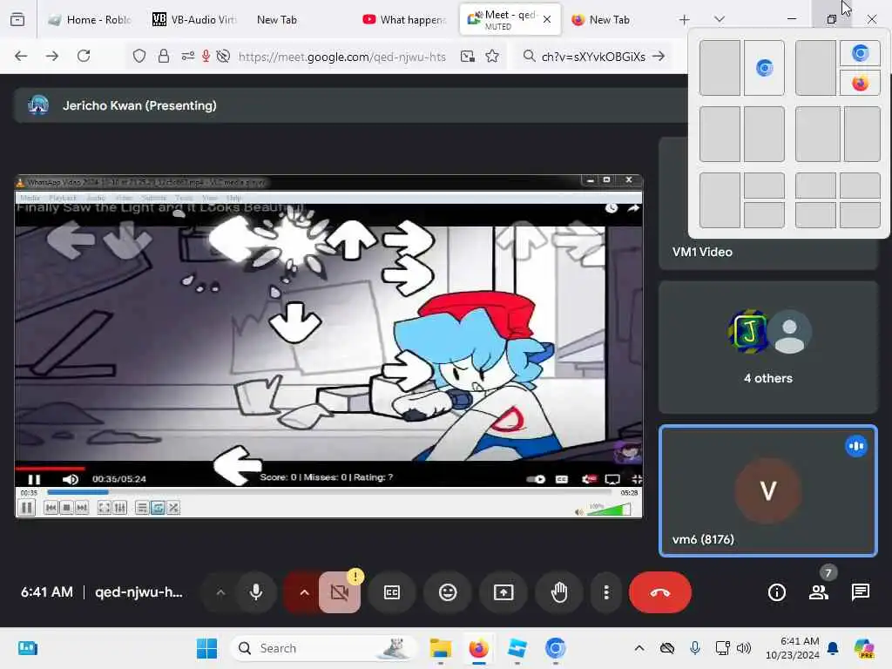The image size is (892, 669).
Task: Open Windows Start menu
Action: (x=206, y=648)
